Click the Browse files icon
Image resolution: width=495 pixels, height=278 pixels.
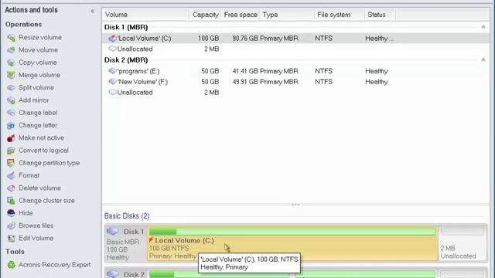[x=12, y=225]
